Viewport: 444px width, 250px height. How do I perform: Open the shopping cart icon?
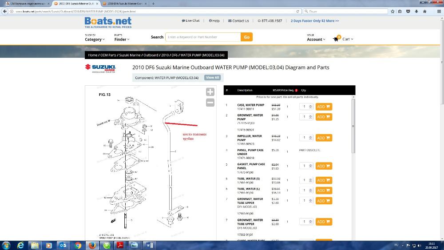[336, 39]
